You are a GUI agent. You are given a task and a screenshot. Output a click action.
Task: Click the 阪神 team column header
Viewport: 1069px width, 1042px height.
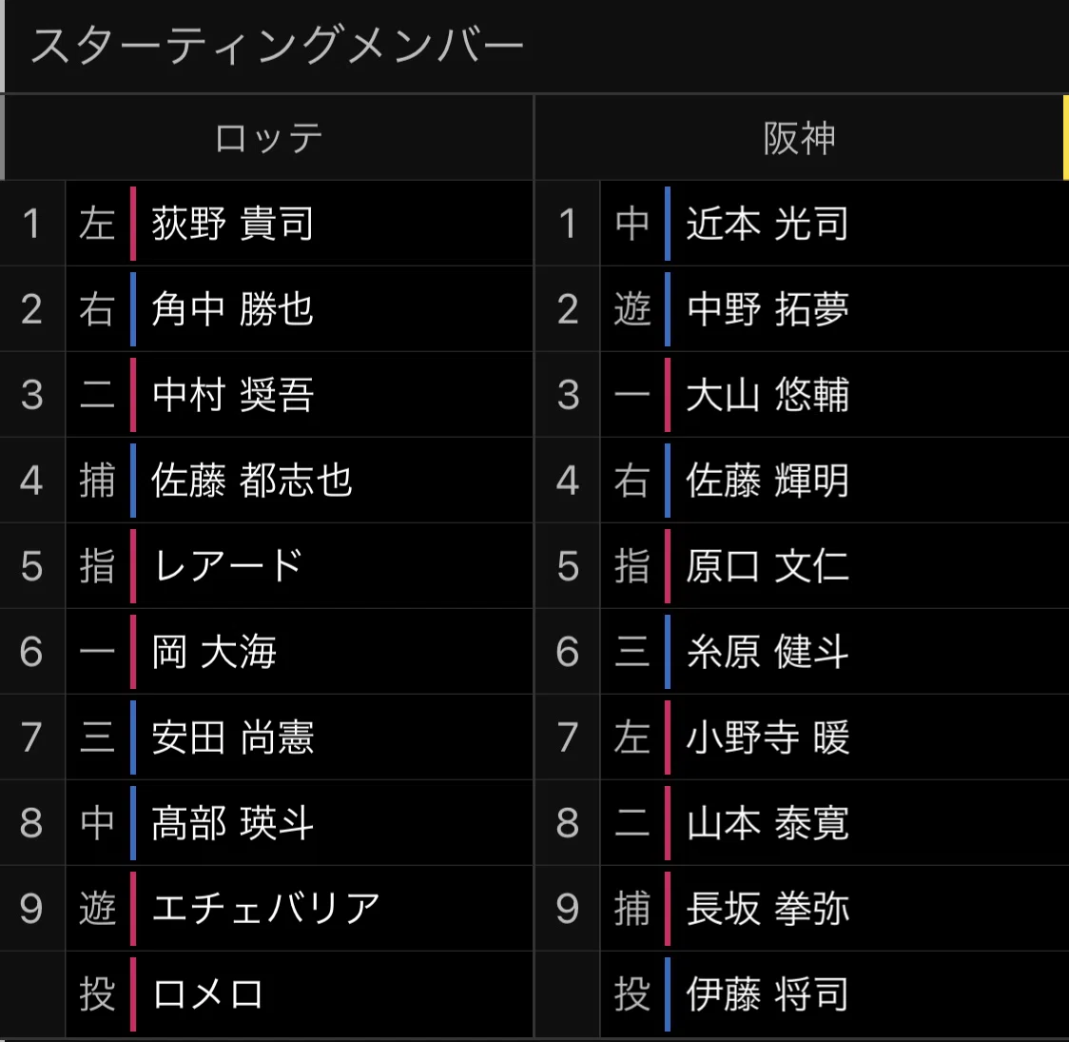coord(799,138)
